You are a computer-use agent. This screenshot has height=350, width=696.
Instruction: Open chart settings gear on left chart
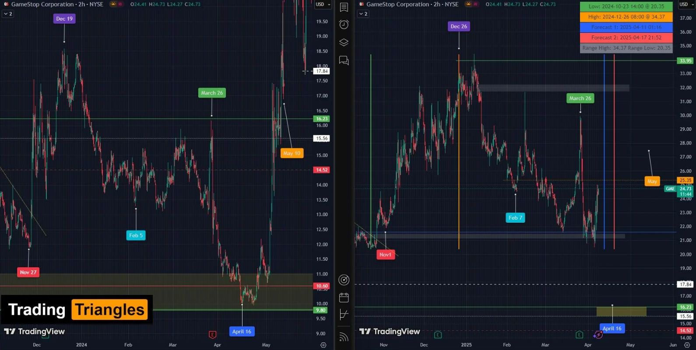tap(323, 345)
